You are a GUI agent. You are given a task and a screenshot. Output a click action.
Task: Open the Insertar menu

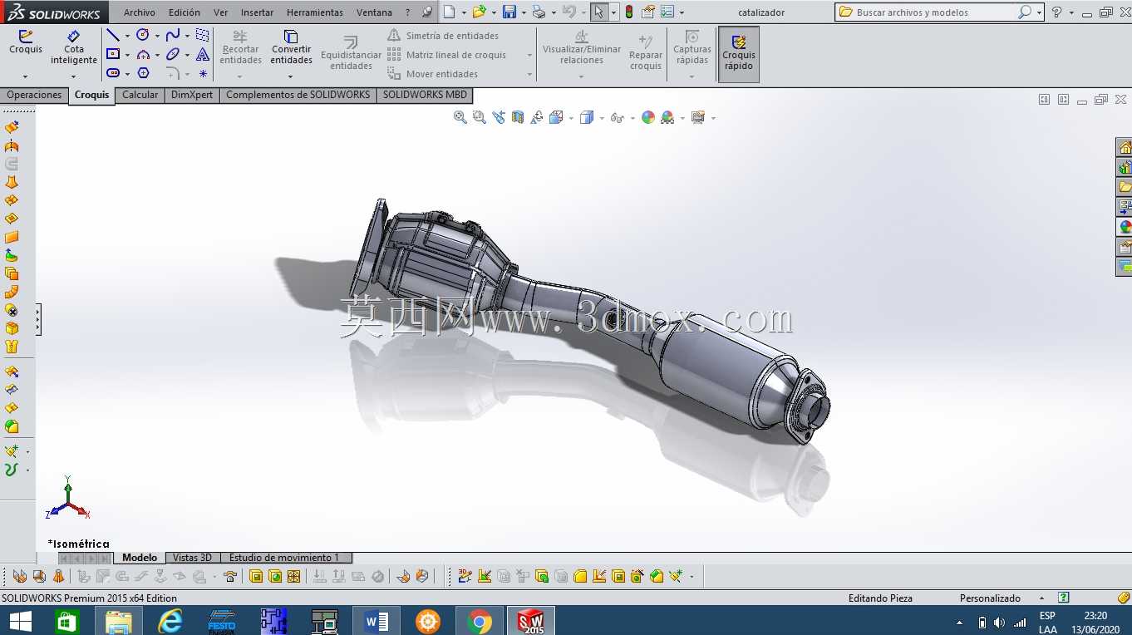tap(258, 12)
